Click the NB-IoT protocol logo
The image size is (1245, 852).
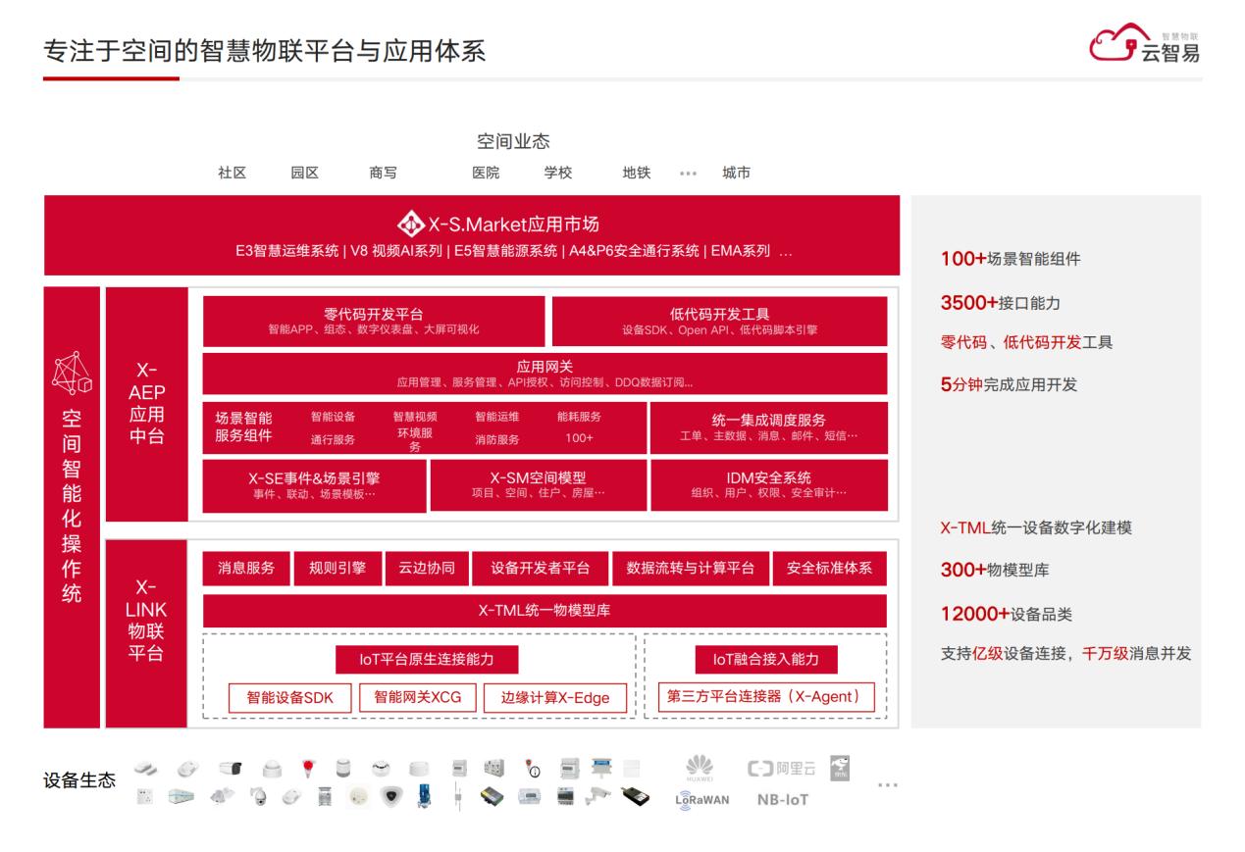pyautogui.click(x=785, y=799)
